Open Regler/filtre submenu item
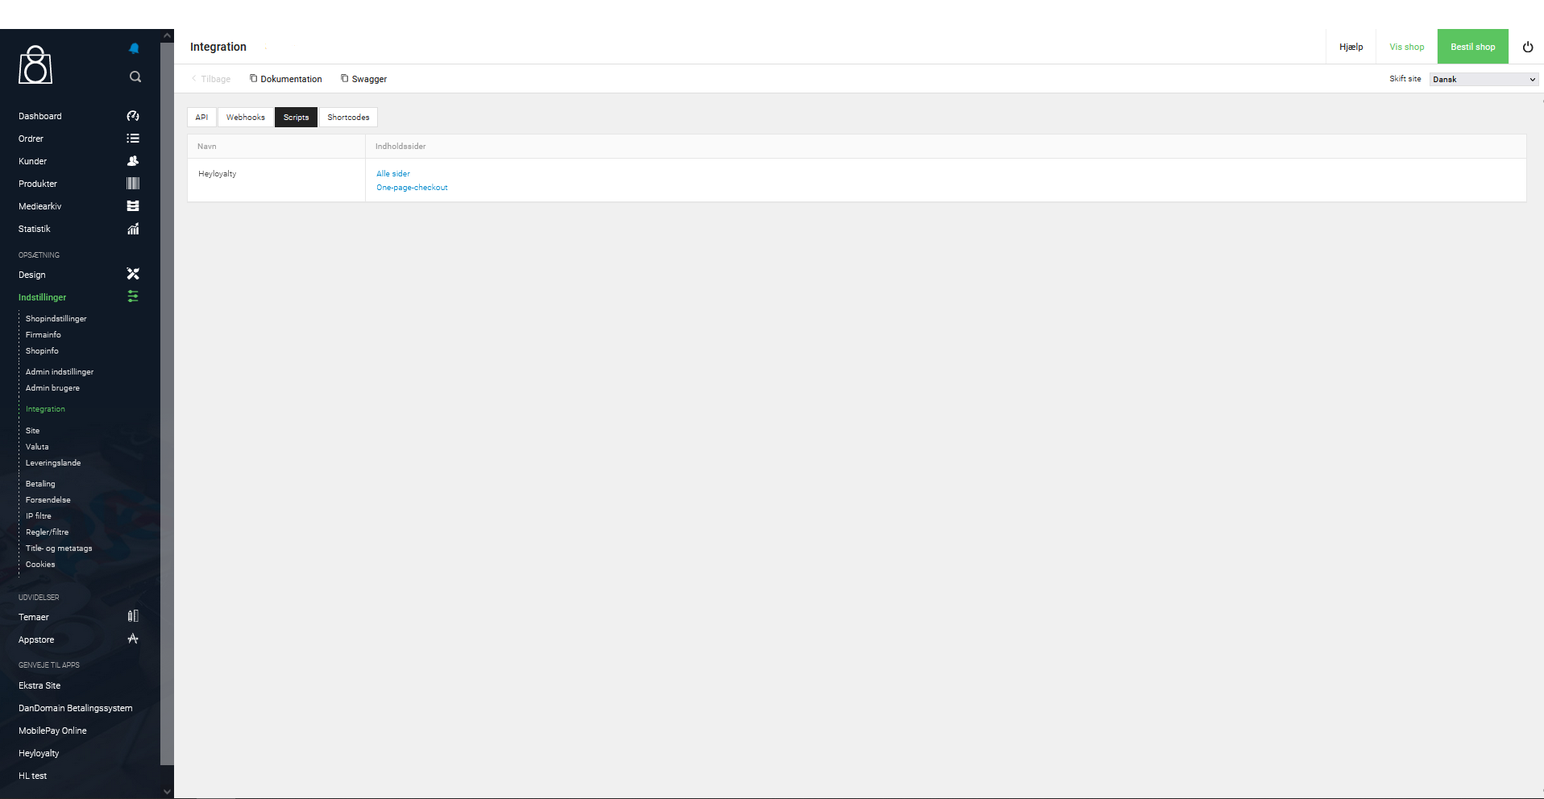1544x799 pixels. coord(47,532)
